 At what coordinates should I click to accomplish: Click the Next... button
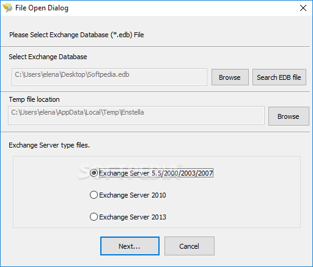[x=130, y=246]
